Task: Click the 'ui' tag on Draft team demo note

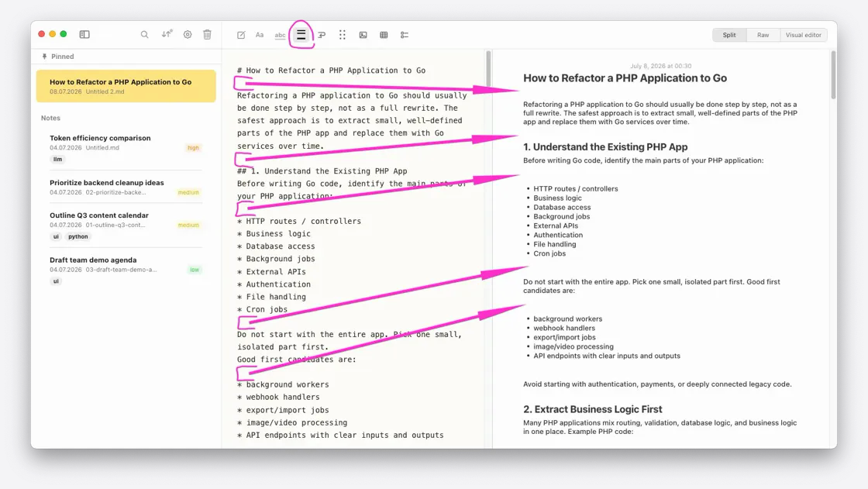Action: coord(56,281)
